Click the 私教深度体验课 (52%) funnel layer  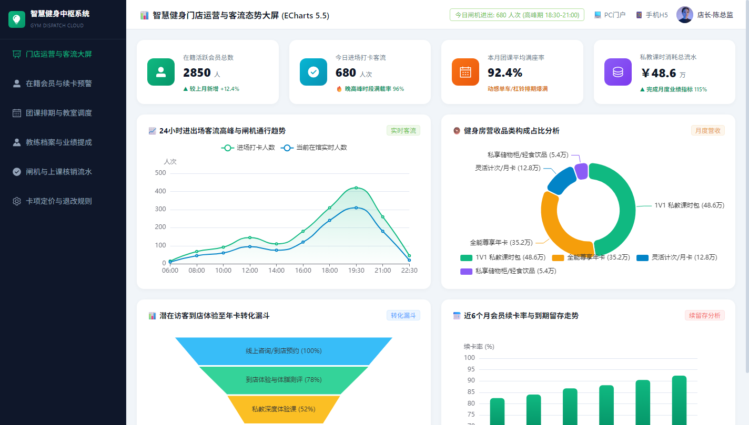click(284, 409)
